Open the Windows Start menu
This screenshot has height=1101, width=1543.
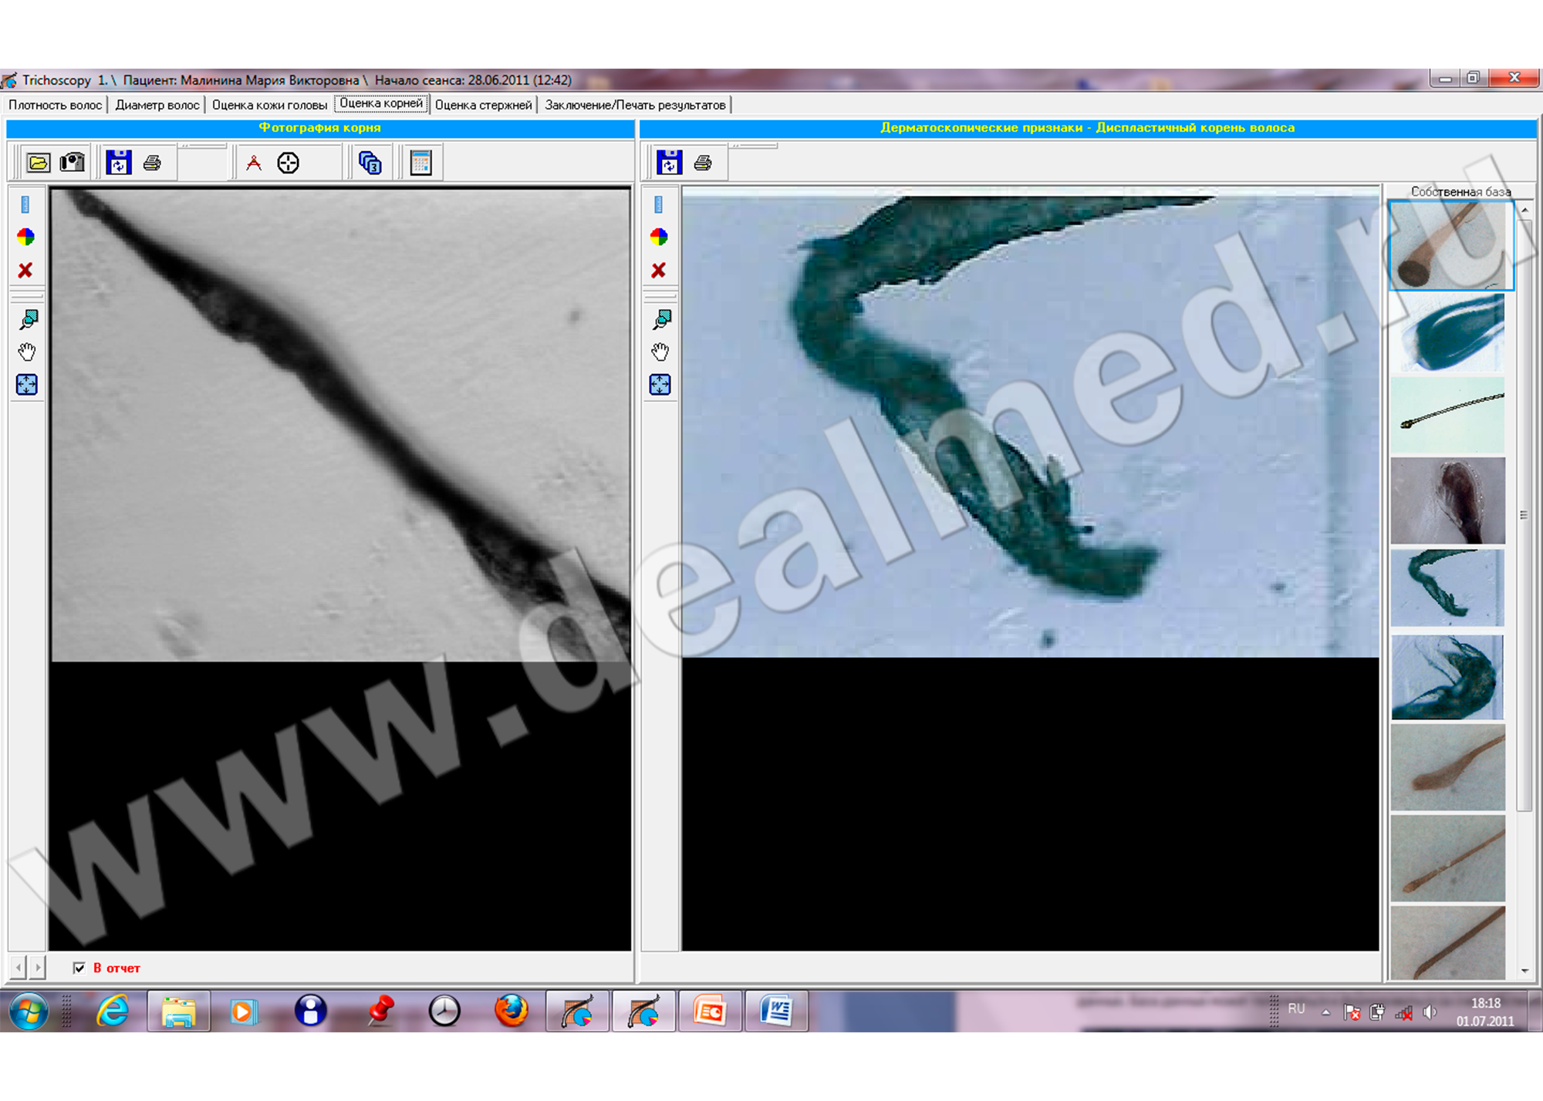29,1011
